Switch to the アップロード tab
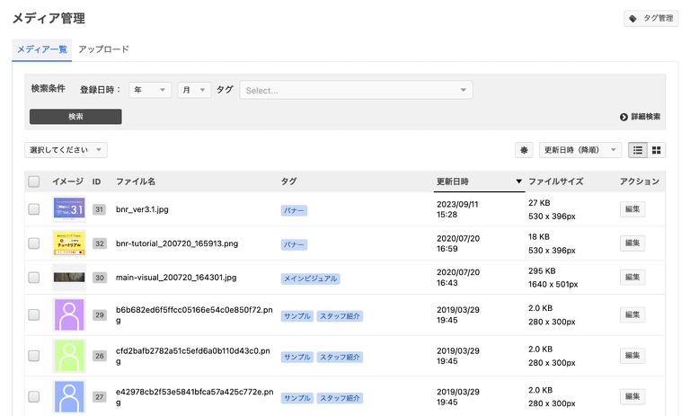The width and height of the screenshot is (690, 416). [x=103, y=49]
